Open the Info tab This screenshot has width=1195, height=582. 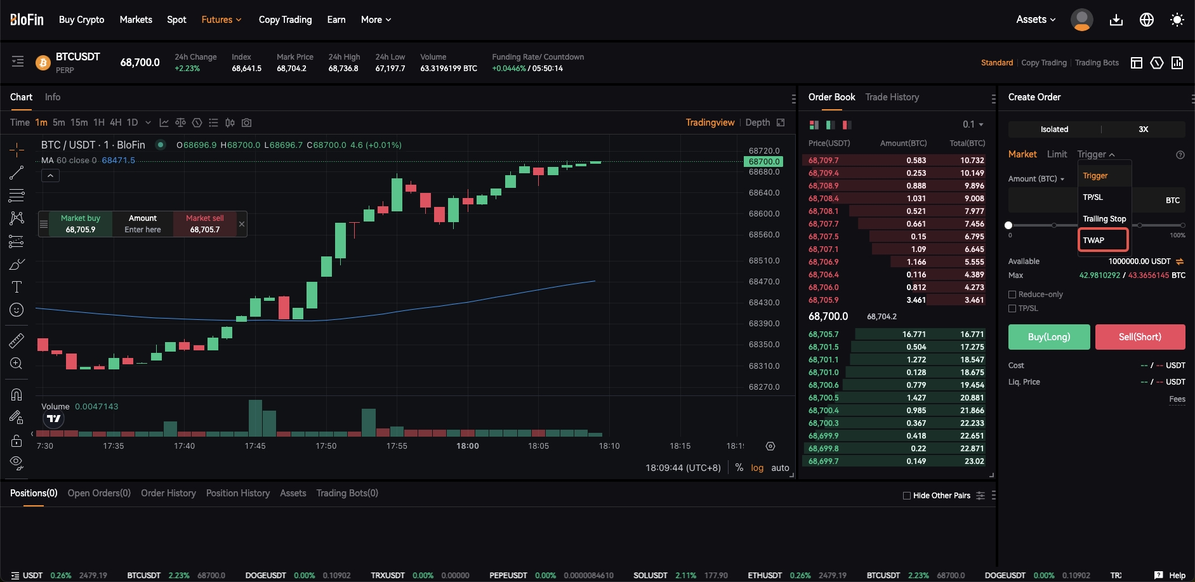[53, 97]
